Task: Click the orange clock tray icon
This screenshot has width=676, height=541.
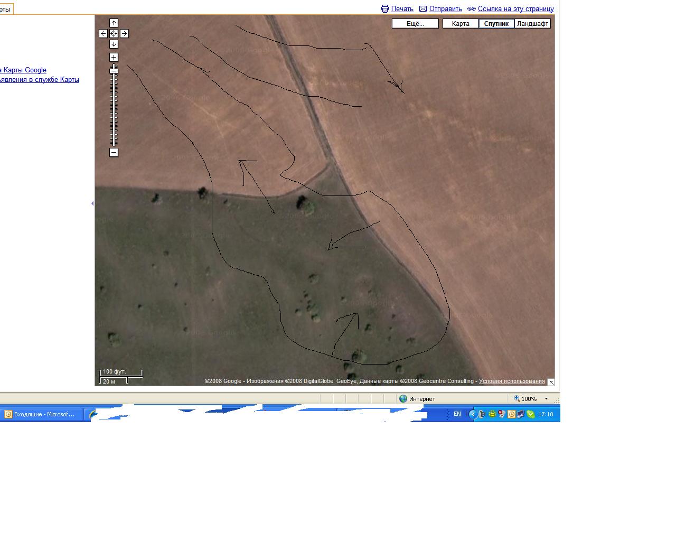Action: click(x=511, y=414)
